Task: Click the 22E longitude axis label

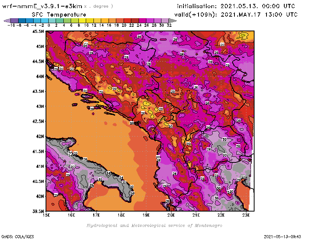Action: pos(221,215)
